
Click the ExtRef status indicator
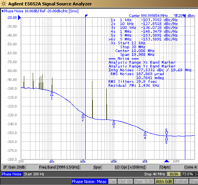pyautogui.click(x=181, y=182)
